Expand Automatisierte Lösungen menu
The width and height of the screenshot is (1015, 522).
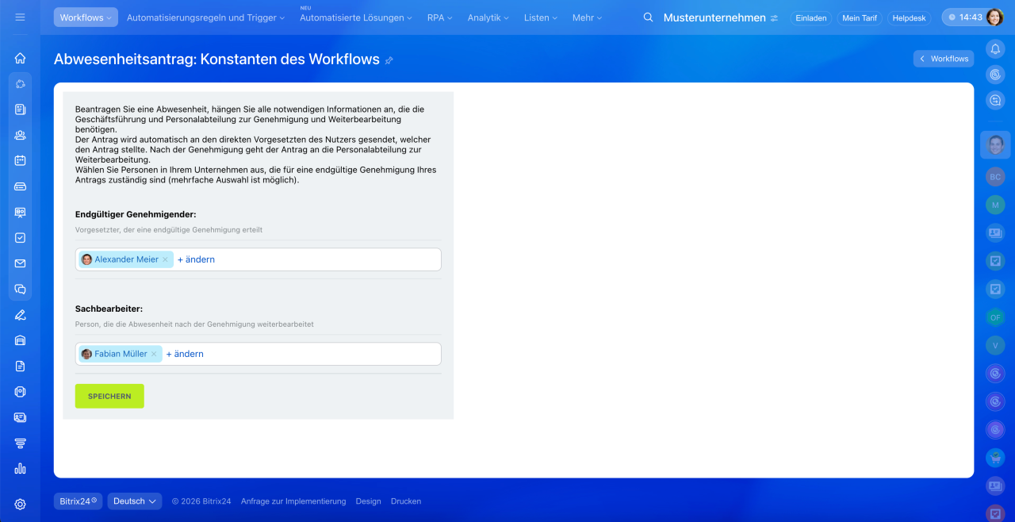tap(356, 17)
